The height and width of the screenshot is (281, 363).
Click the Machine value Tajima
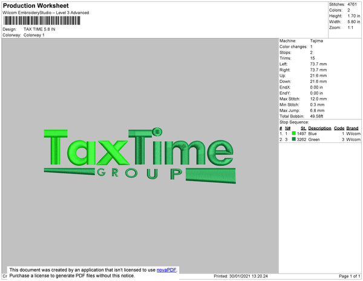pyautogui.click(x=316, y=41)
